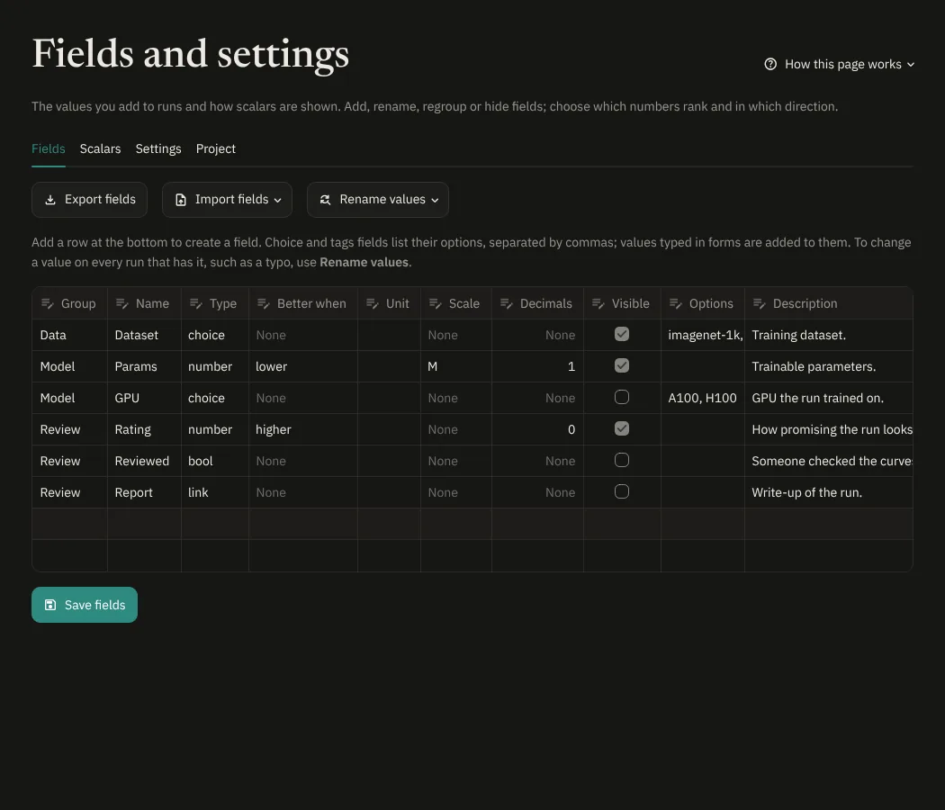This screenshot has width=945, height=810.
Task: Click the Export fields button
Action: (89, 200)
